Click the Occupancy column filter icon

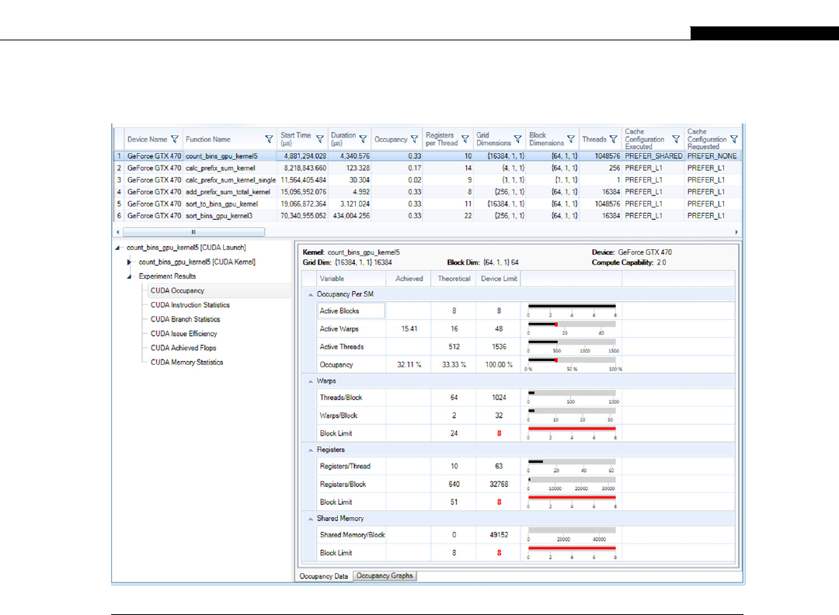click(x=415, y=140)
